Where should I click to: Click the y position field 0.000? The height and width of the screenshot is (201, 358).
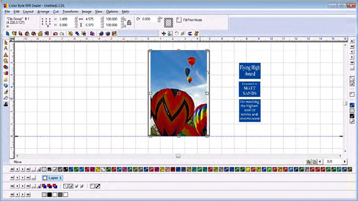[x=66, y=25]
